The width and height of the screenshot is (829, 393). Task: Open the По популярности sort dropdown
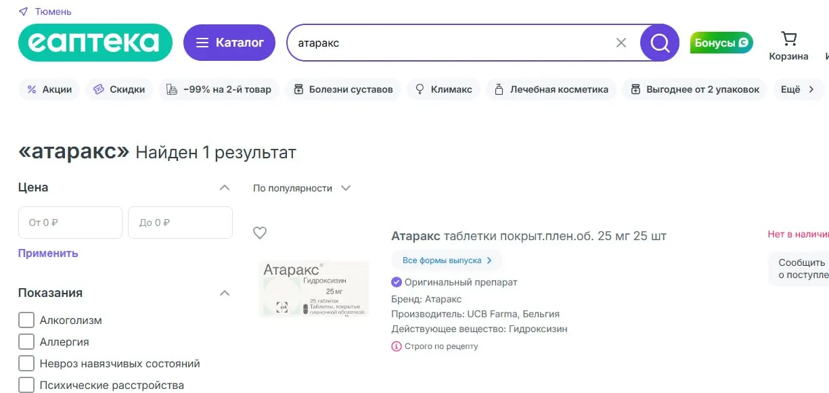pos(302,188)
